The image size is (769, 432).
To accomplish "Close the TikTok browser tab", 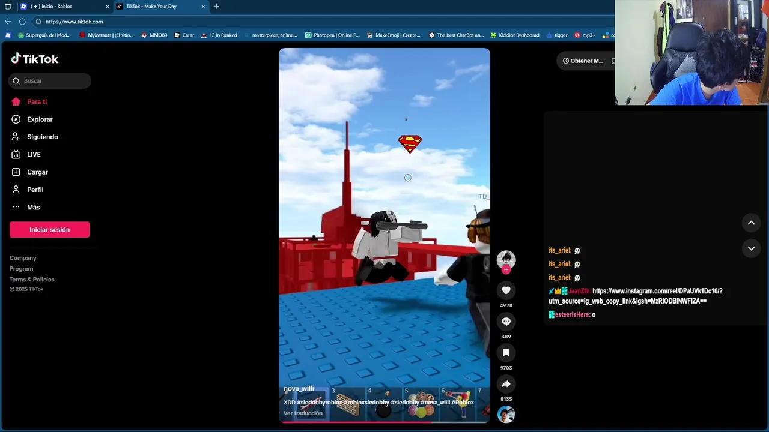I will click(x=203, y=7).
